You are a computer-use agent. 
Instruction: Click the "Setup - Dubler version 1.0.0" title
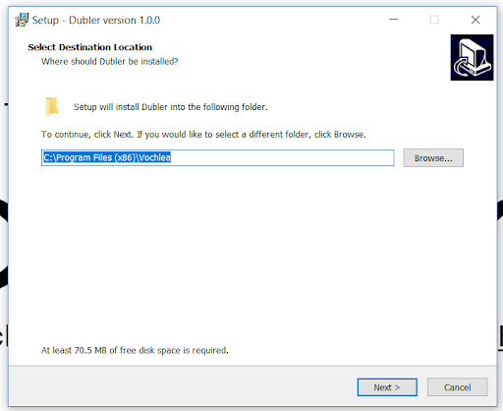[96, 21]
